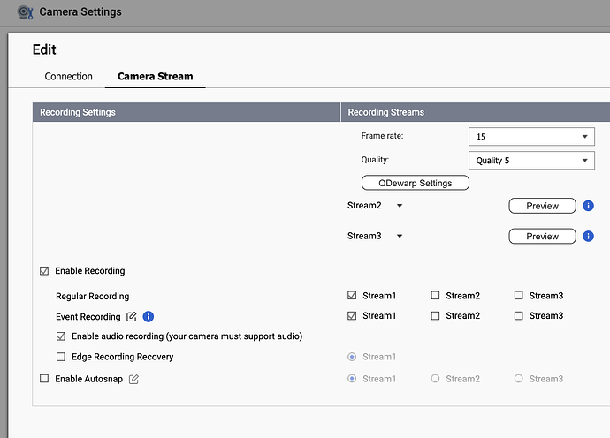Select the Camera Stream tab

click(155, 77)
